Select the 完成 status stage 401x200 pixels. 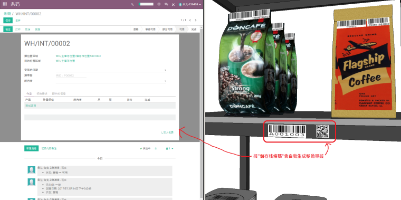[x=194, y=30]
